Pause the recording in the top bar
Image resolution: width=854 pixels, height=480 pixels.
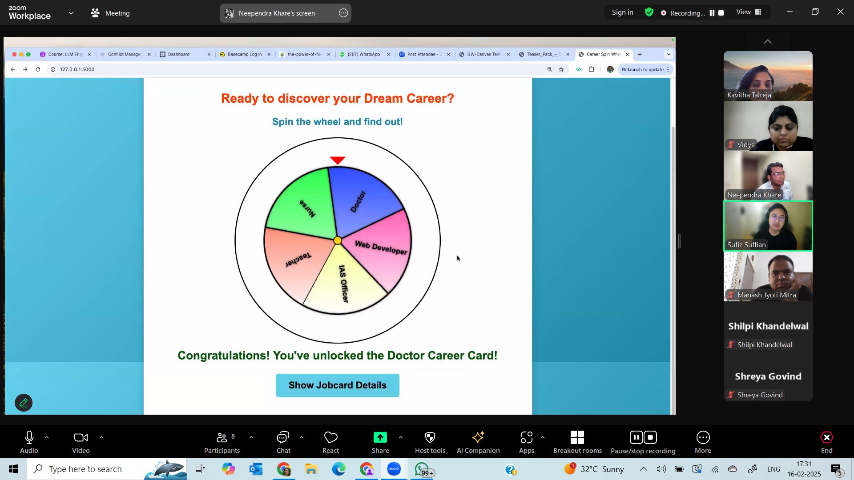712,13
